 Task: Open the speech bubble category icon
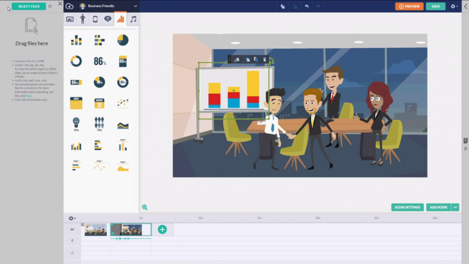pyautogui.click(x=108, y=18)
